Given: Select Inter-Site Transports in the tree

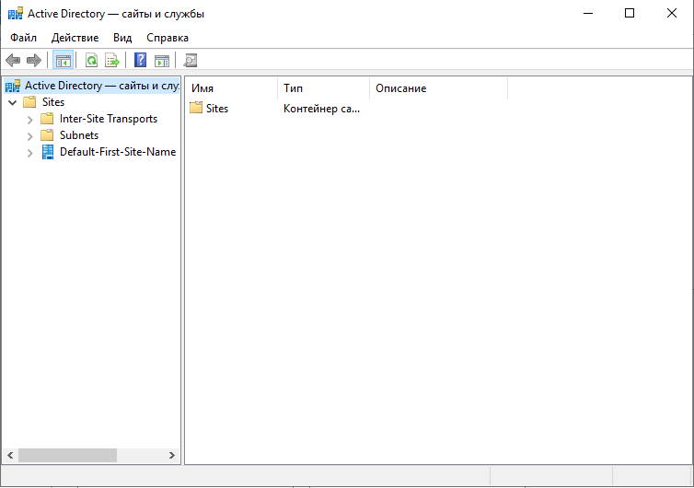Looking at the screenshot, I should click(x=109, y=119).
